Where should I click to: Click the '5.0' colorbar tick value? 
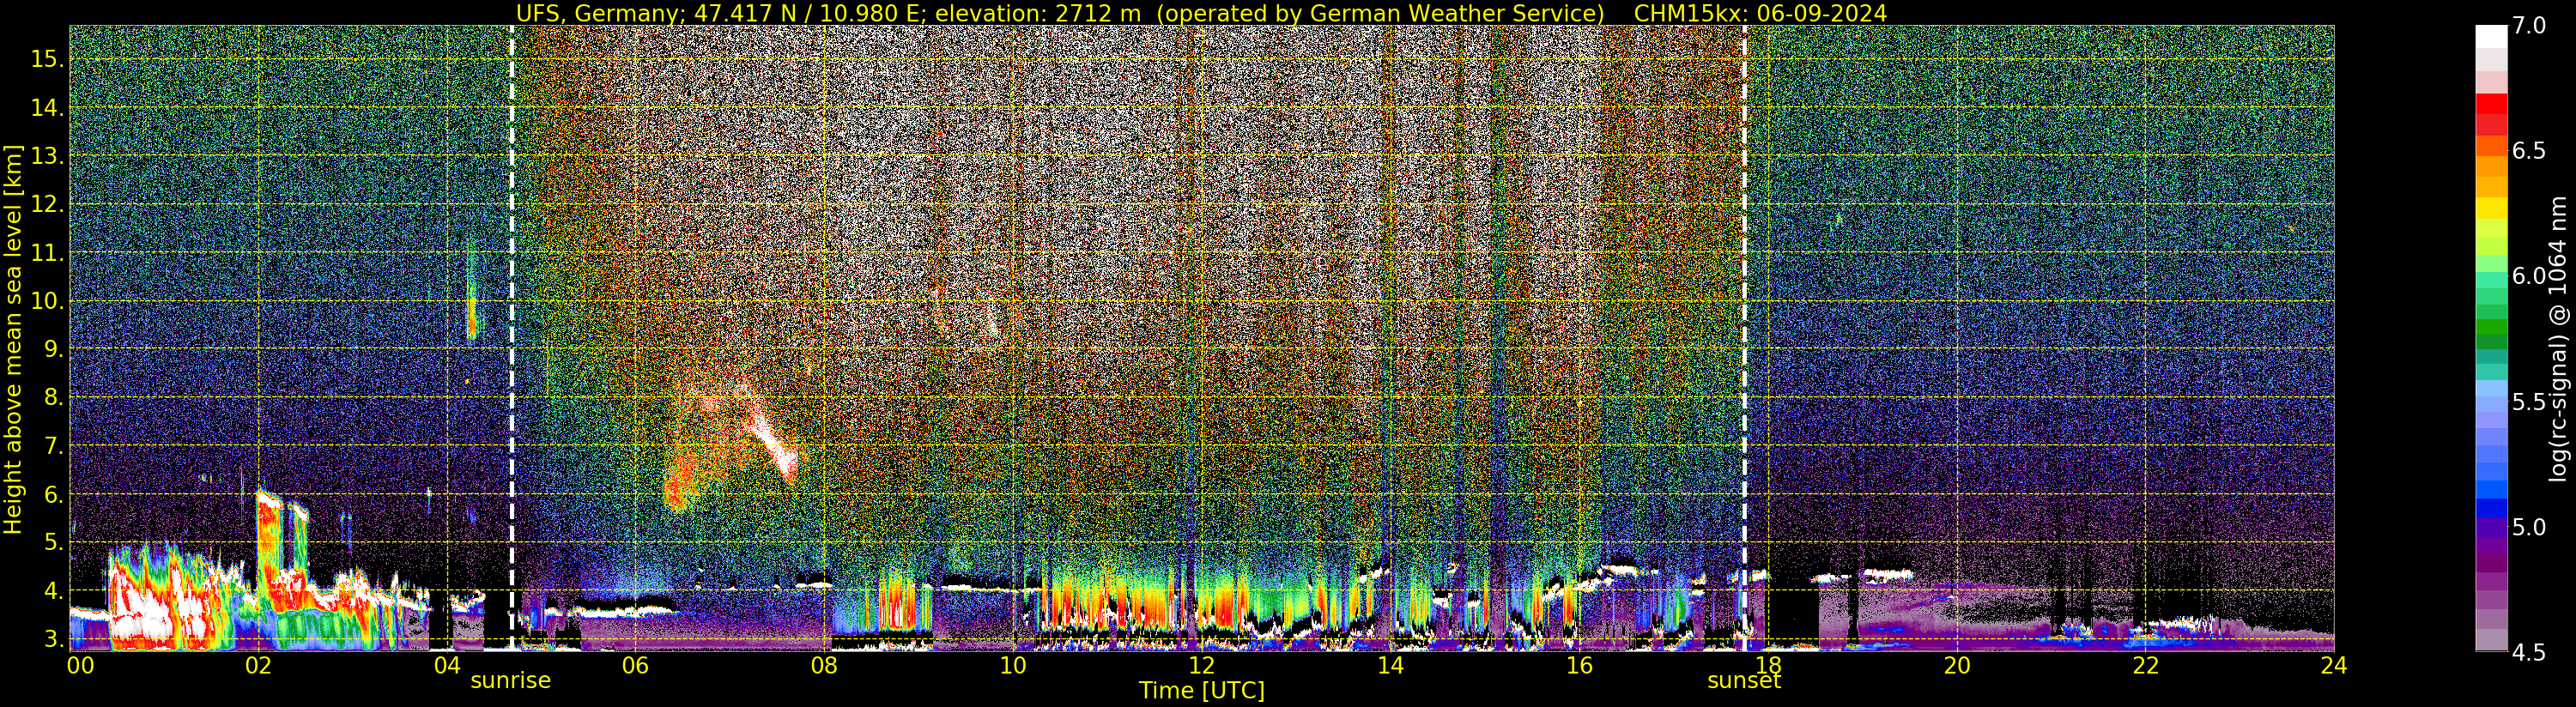click(2530, 527)
